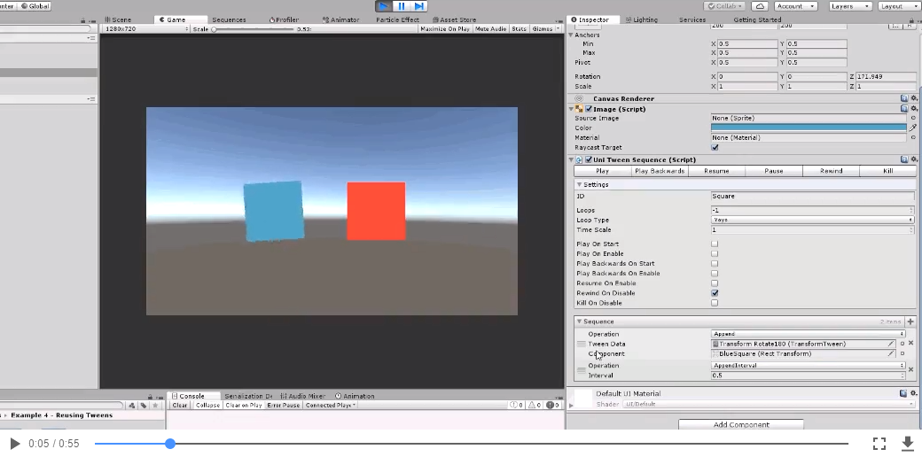The height and width of the screenshot is (457, 922).
Task: Enable Resume On Enable checkbox
Action: 715,283
